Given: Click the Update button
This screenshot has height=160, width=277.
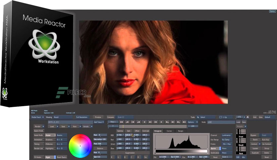Looking at the screenshot, I should pyautogui.click(x=255, y=148).
